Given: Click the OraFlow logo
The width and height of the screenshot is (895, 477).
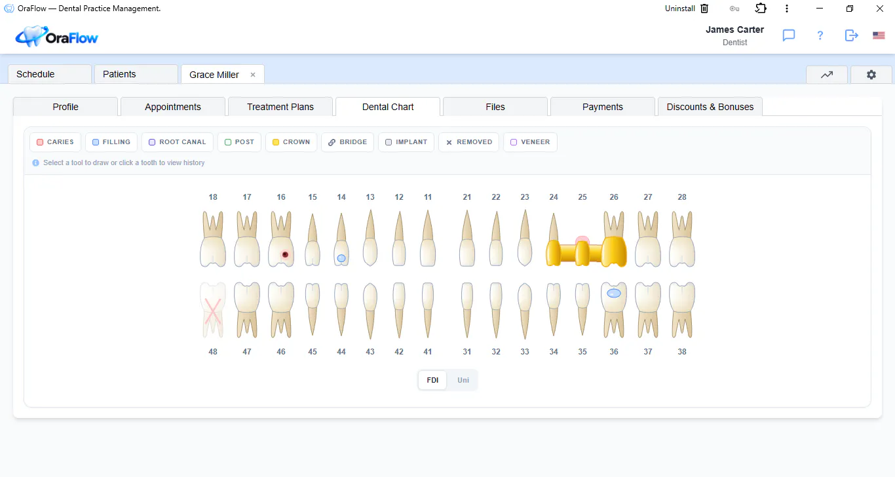Looking at the screenshot, I should [57, 37].
